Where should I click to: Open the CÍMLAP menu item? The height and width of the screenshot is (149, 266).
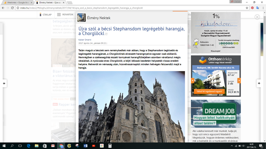coord(46,15)
